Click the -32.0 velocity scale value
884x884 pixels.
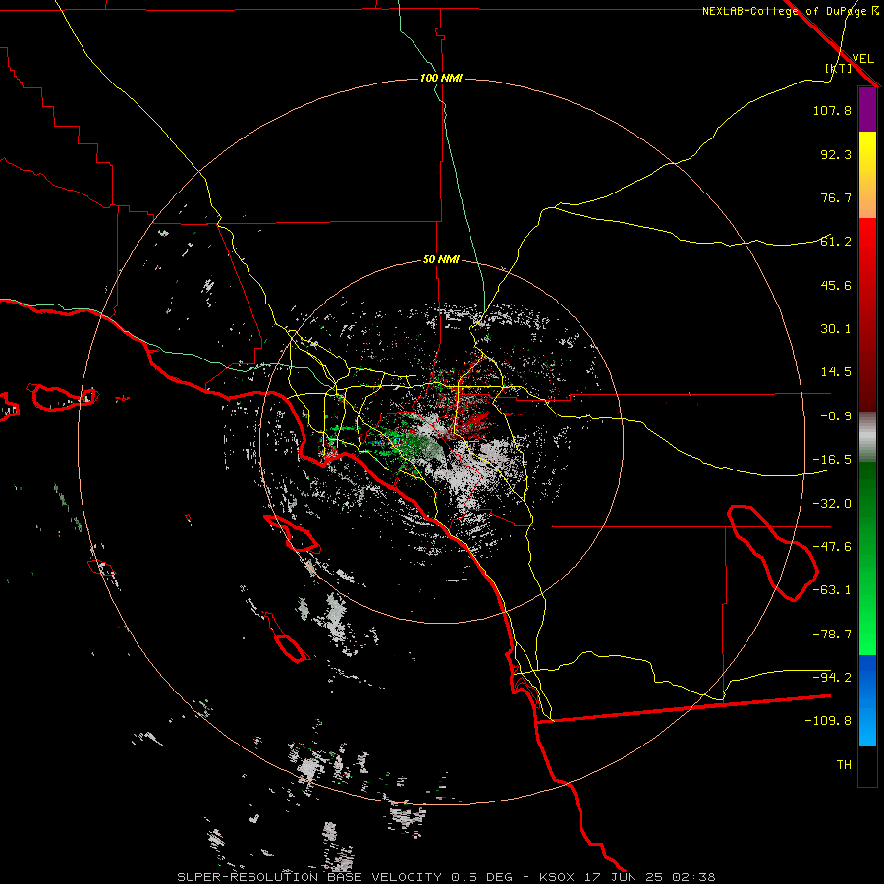click(832, 504)
